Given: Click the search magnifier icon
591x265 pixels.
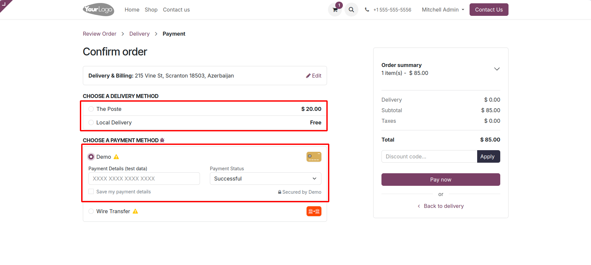Looking at the screenshot, I should tap(351, 10).
